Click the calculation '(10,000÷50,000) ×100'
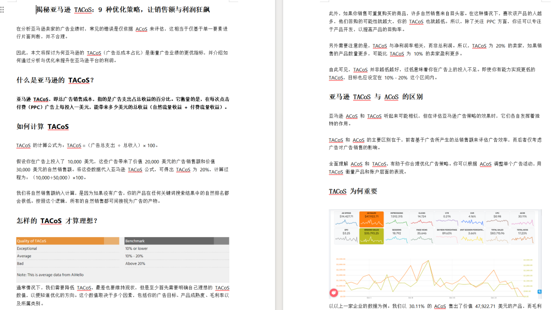This screenshot has height=310, width=559. pos(59,178)
